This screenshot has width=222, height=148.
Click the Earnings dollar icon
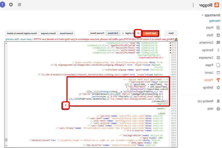[218, 50]
